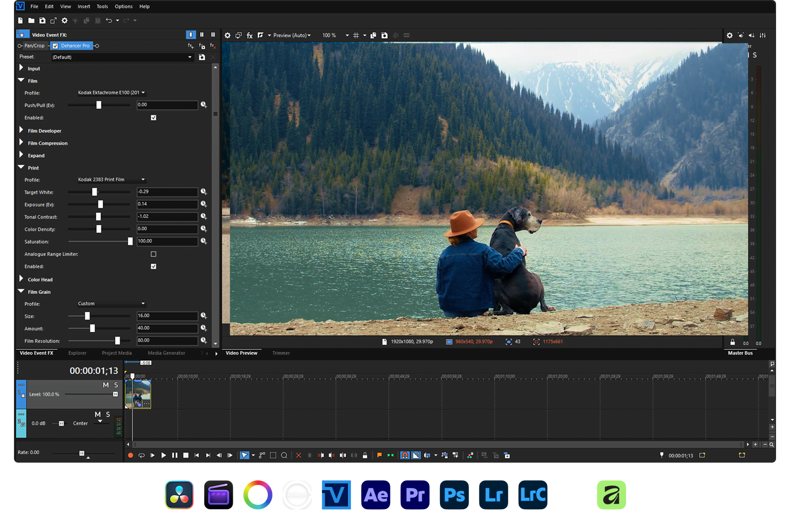Viewport: 790px width, 518px height.
Task: Enable Analogue Range Limiter checkbox
Action: 154,254
